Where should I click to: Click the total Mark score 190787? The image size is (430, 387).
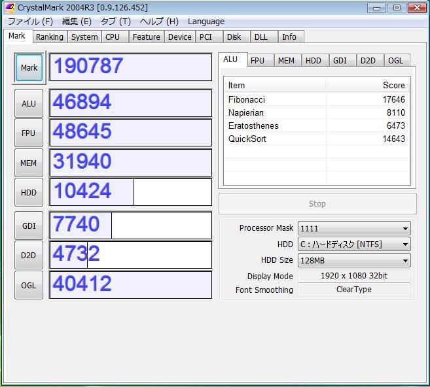point(131,67)
